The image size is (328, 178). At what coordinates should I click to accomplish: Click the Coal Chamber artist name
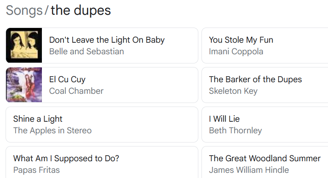tap(76, 91)
